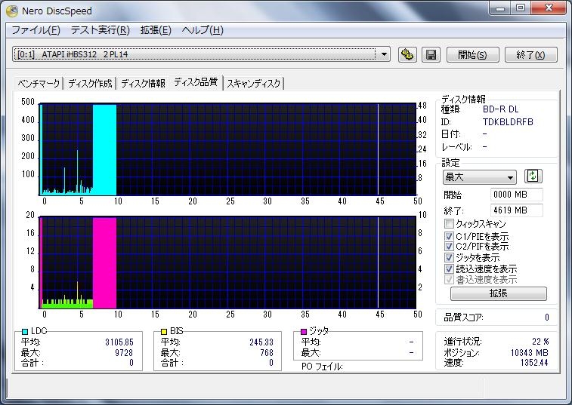This screenshot has width=572, height=405.
Task: Click the progress value 22 %
Action: (540, 342)
